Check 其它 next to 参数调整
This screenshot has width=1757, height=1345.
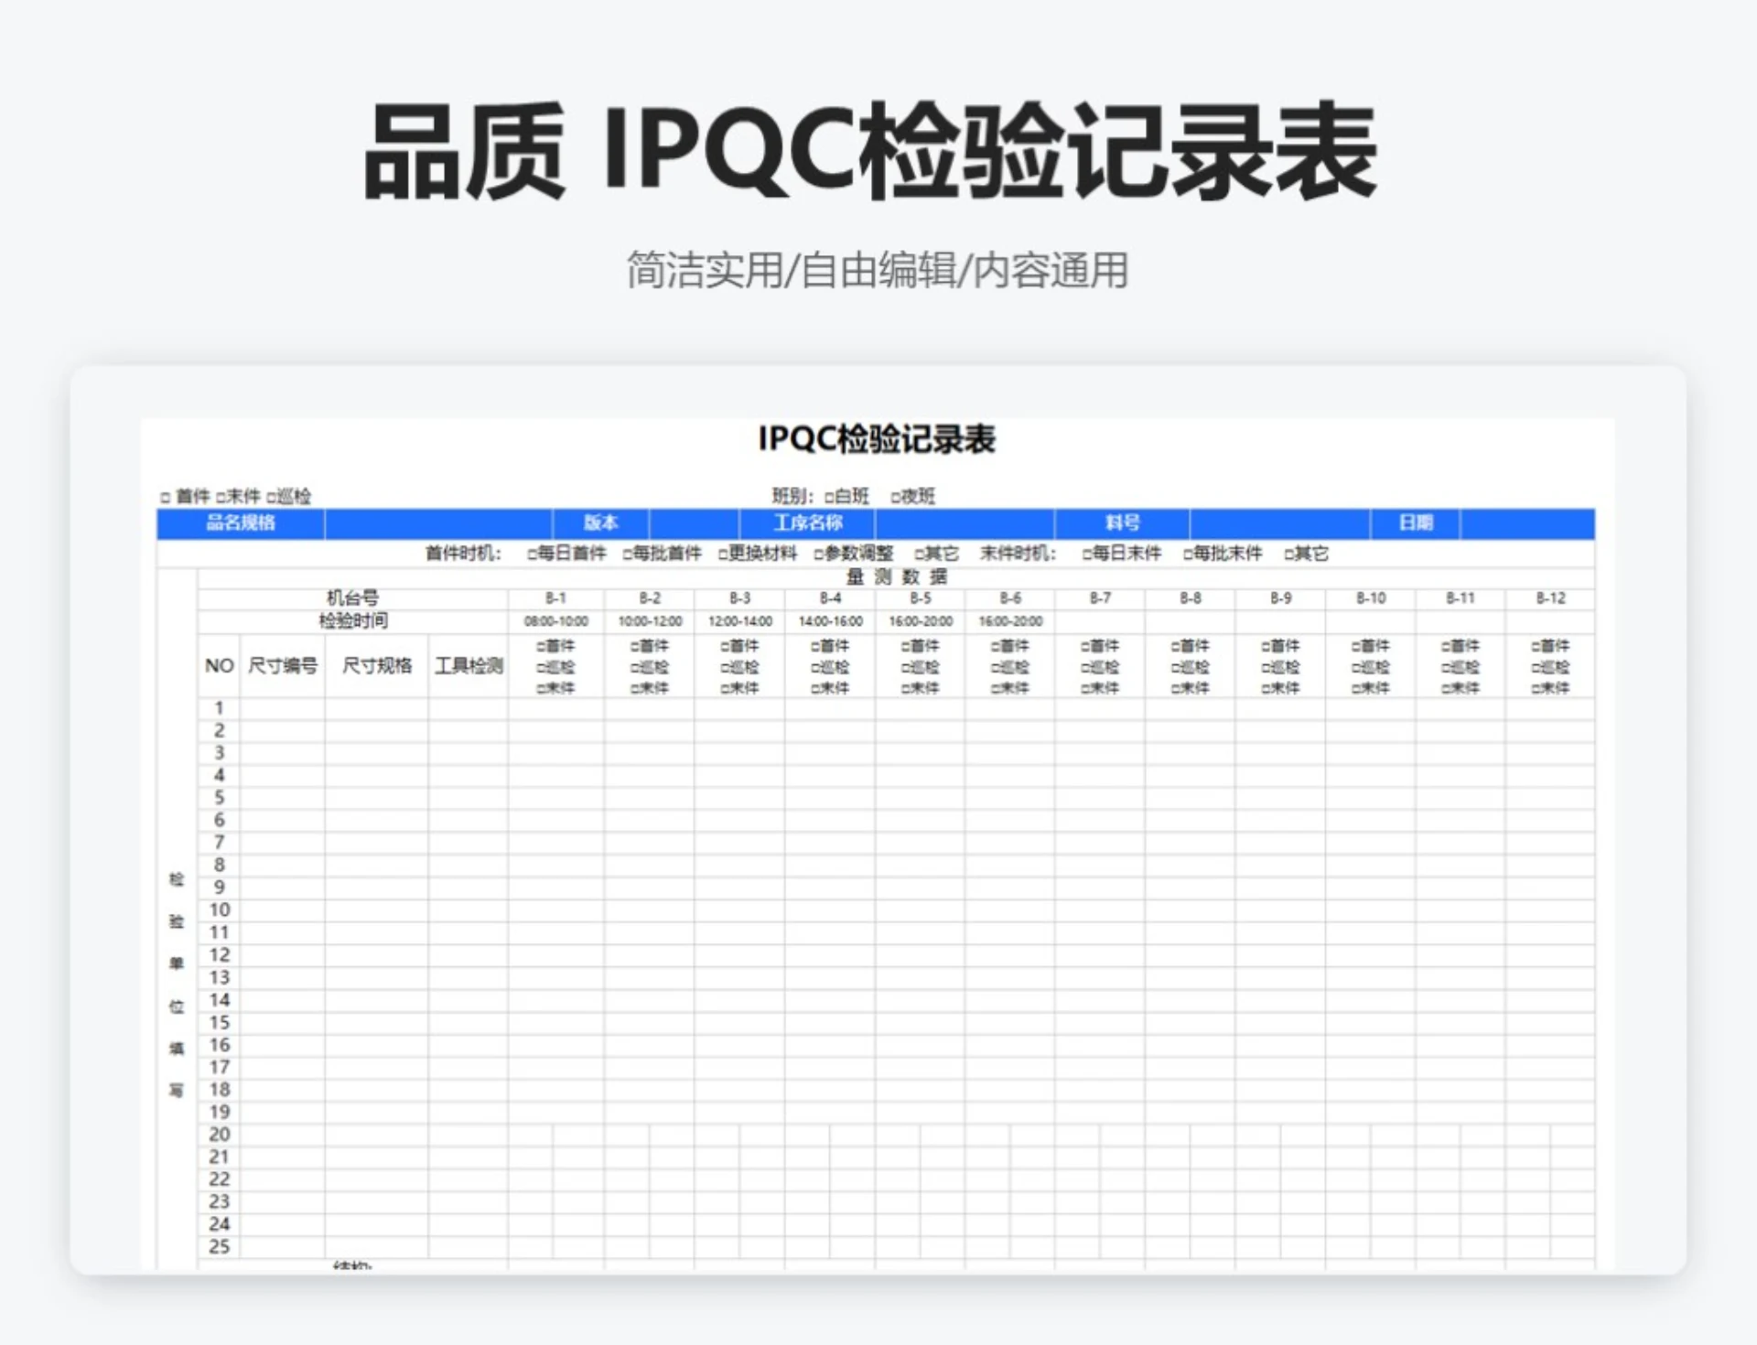(921, 553)
